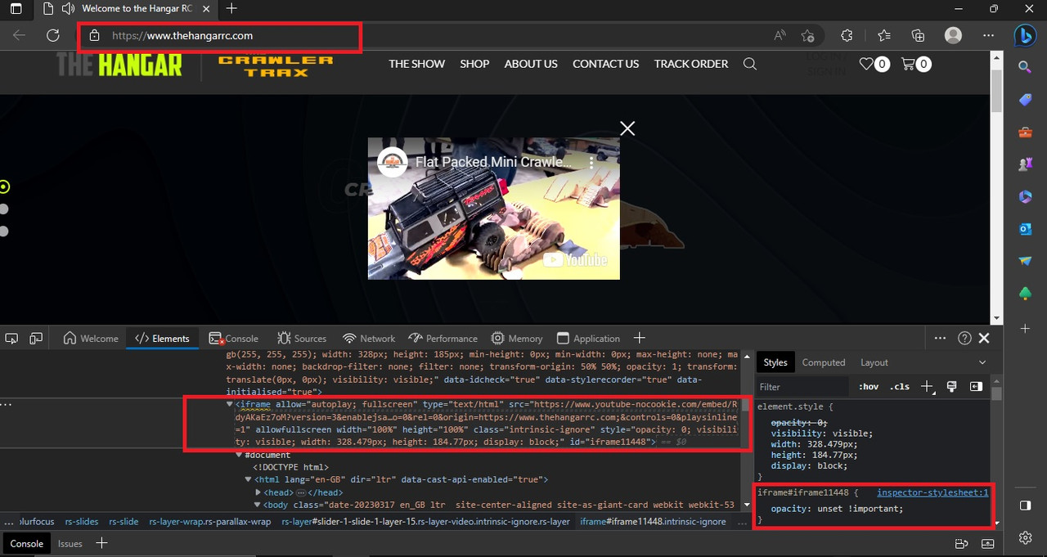Add a tool to the drawer
1047x557 pixels.
click(101, 543)
